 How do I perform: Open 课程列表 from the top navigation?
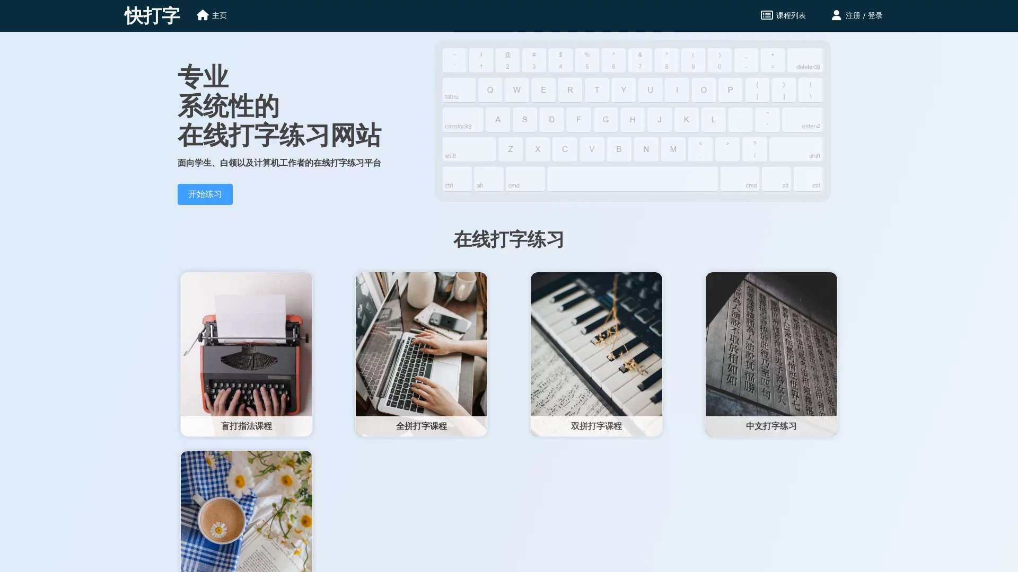click(789, 15)
